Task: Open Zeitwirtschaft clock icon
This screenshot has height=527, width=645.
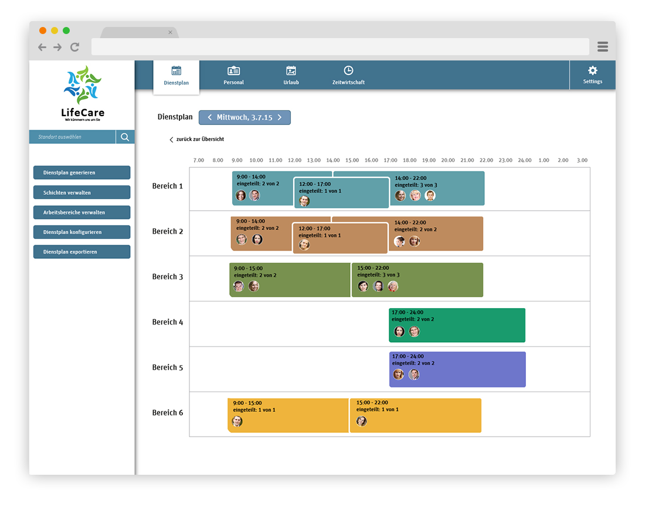Action: coord(348,71)
